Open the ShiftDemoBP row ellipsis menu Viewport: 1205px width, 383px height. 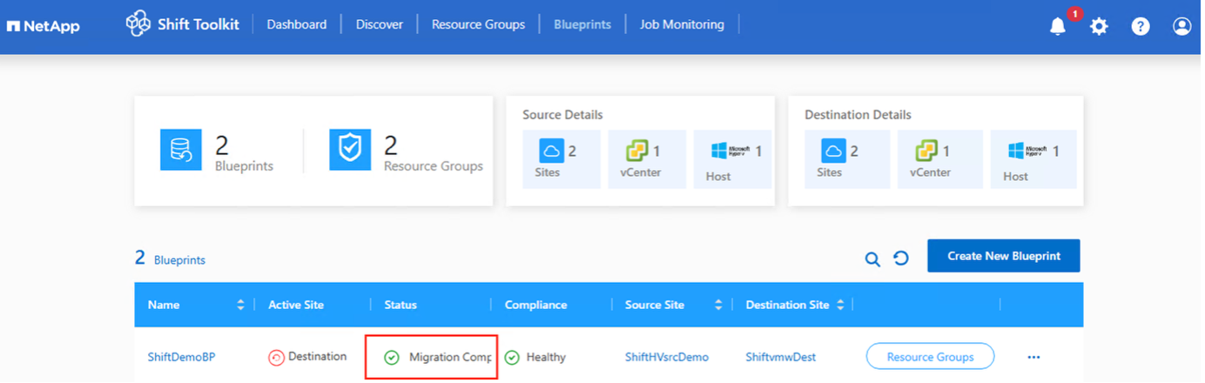pyautogui.click(x=1033, y=357)
